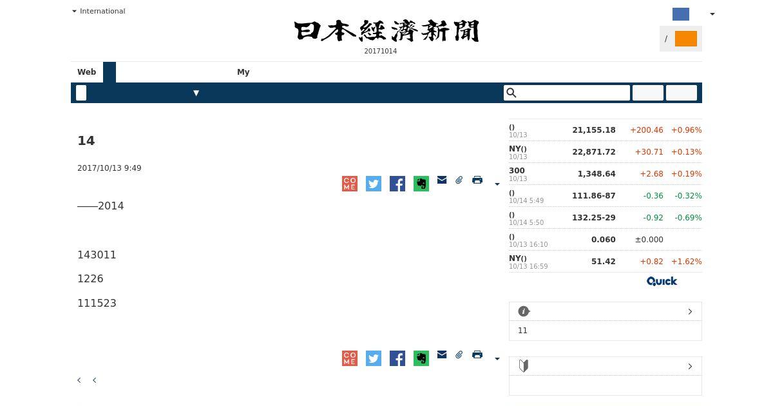Image resolution: width=773 pixels, height=406 pixels.
Task: Click +1.62% change value
Action: pos(687,262)
